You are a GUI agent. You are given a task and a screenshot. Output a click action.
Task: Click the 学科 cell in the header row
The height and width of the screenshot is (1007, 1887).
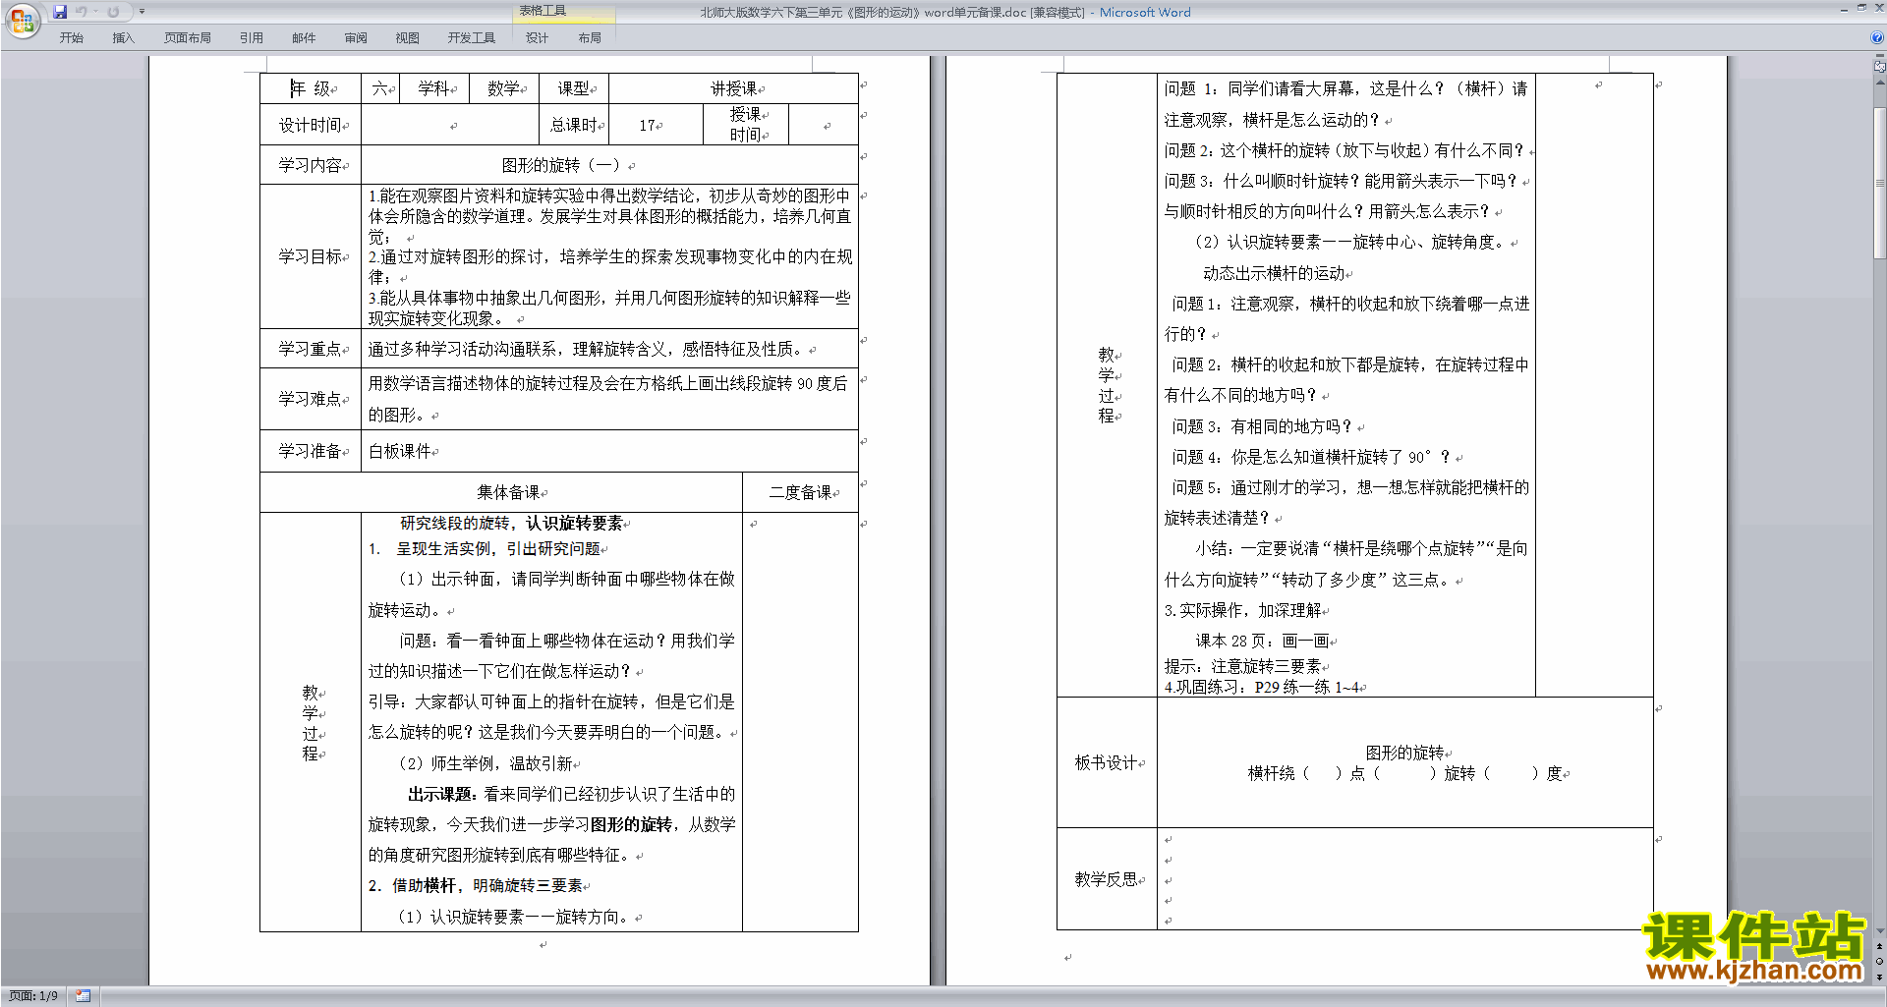(433, 88)
